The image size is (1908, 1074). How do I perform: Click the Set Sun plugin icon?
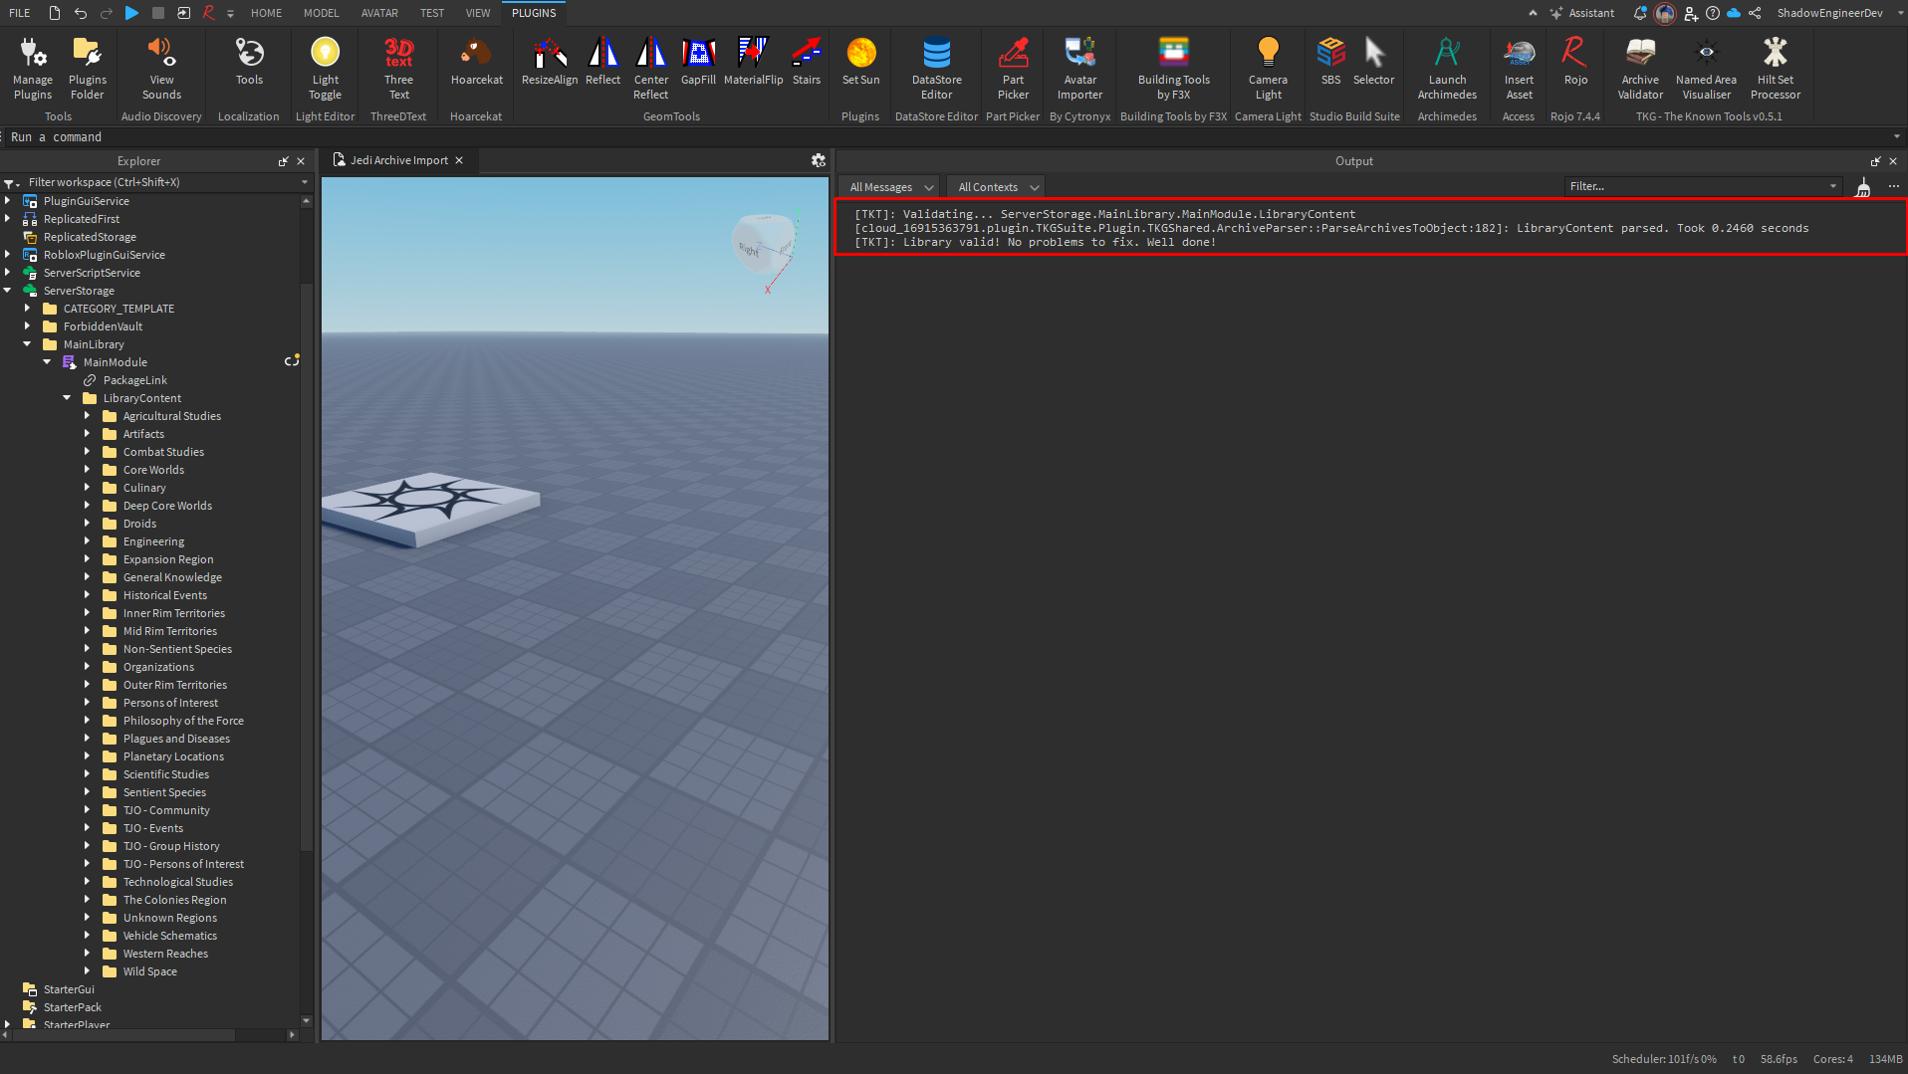[860, 62]
